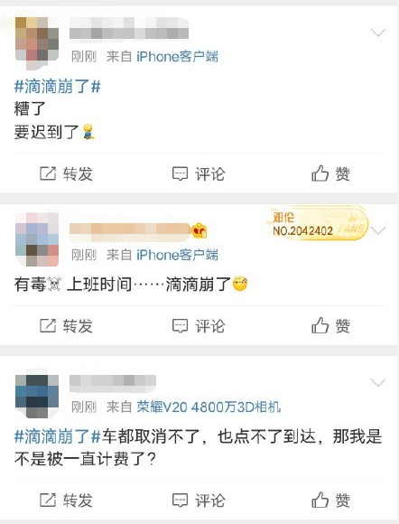
Task: Repost the third post about cancelled ride
Action: point(66,501)
